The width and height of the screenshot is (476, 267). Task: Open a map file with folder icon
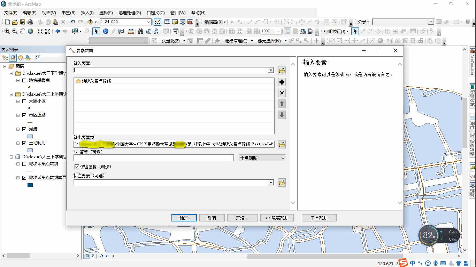point(15,22)
